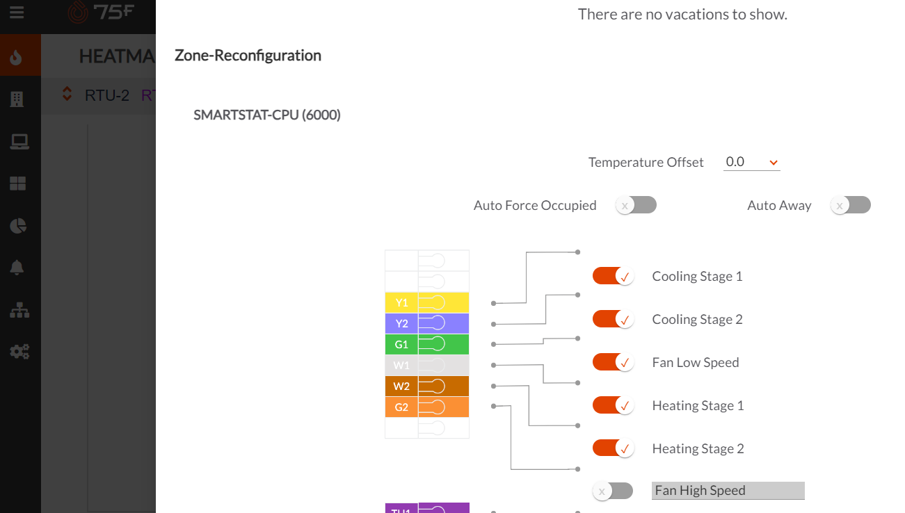
Task: Click the laptop device icon in sidebar
Action: click(19, 140)
